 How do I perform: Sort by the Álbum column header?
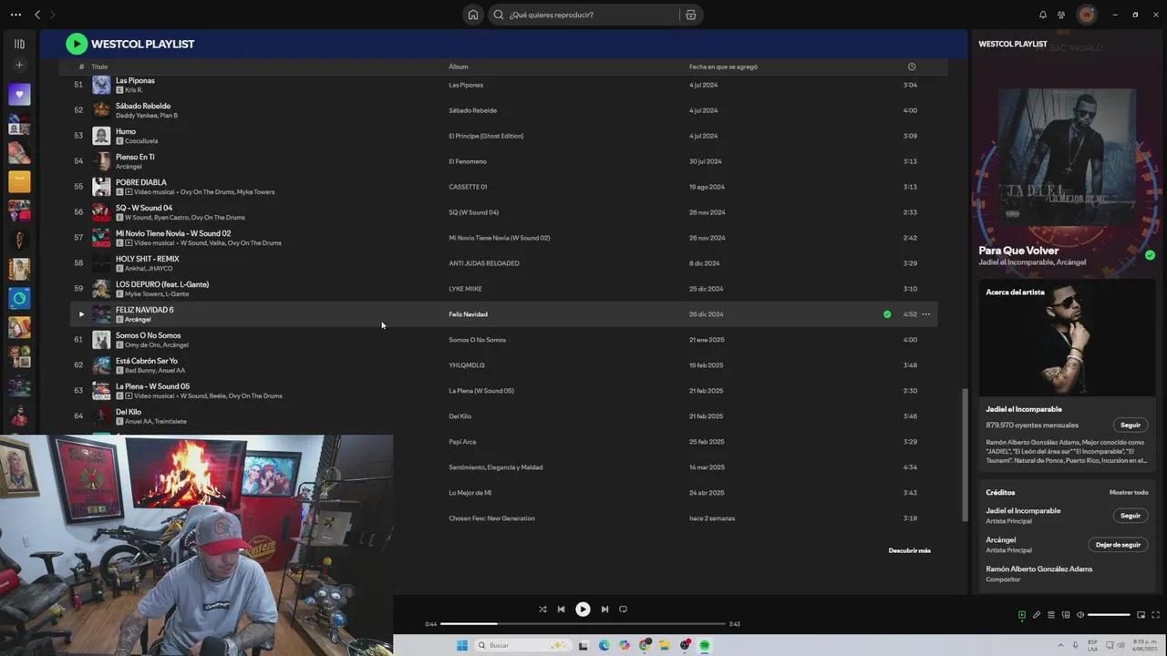click(458, 67)
